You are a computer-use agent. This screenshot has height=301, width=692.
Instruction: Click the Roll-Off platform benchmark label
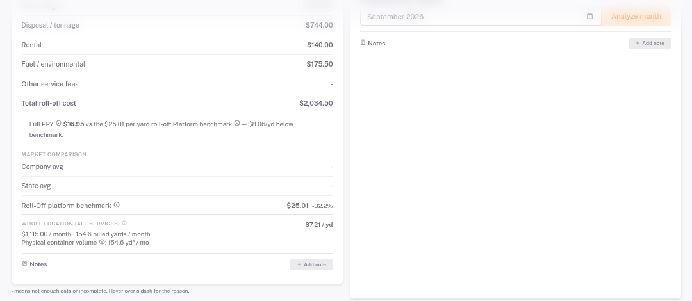(x=66, y=206)
